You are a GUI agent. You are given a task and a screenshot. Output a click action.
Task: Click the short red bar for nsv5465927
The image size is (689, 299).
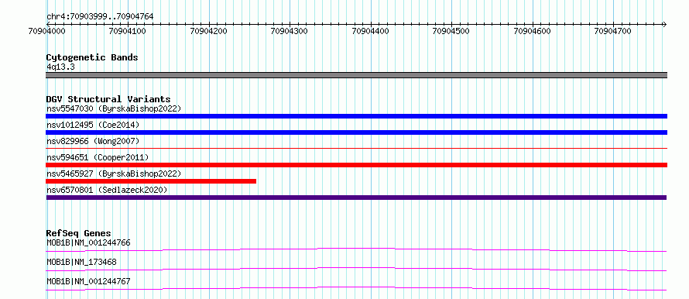click(x=151, y=181)
